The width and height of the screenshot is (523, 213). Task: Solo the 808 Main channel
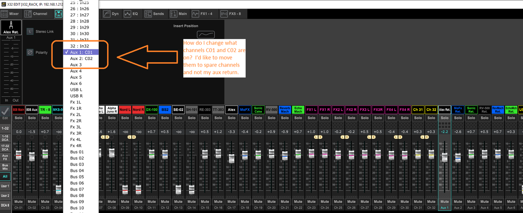coord(19,118)
